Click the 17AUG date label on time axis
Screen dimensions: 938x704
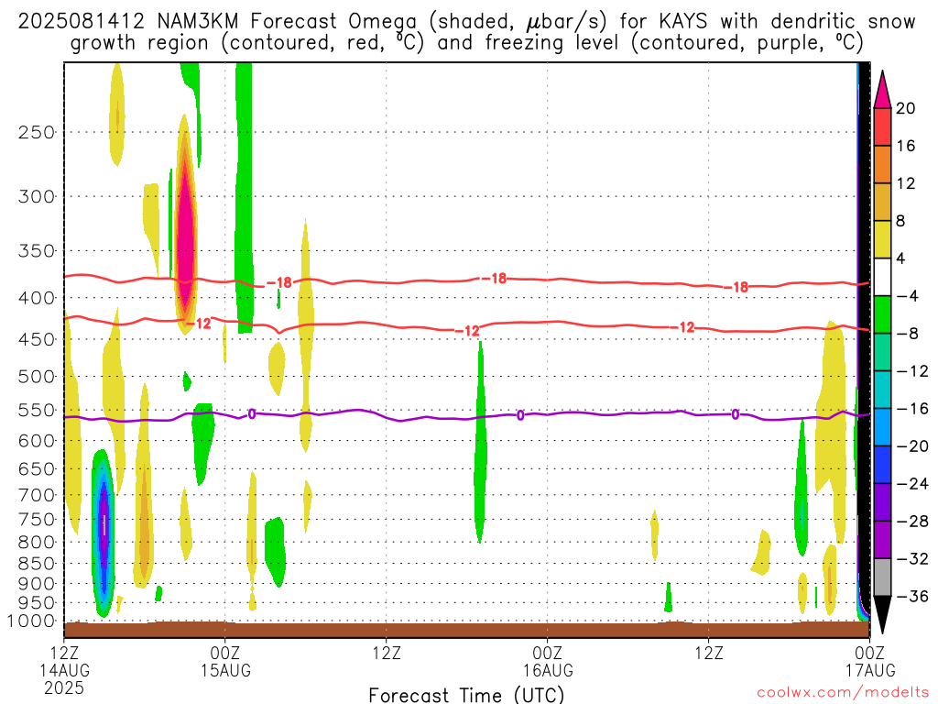click(x=870, y=670)
